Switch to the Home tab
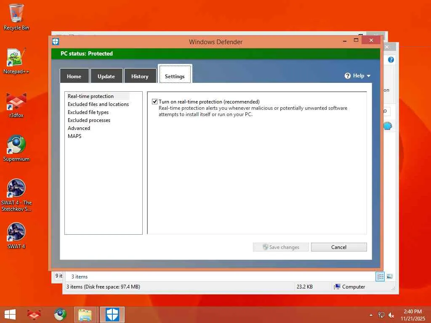The image size is (431, 323). pos(74,76)
